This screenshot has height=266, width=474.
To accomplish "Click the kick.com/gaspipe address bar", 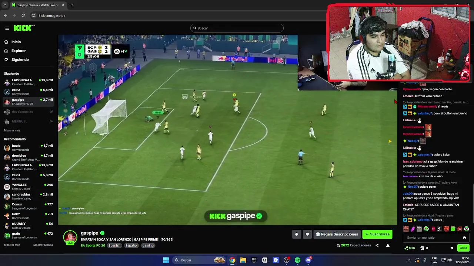I will (178, 16).
